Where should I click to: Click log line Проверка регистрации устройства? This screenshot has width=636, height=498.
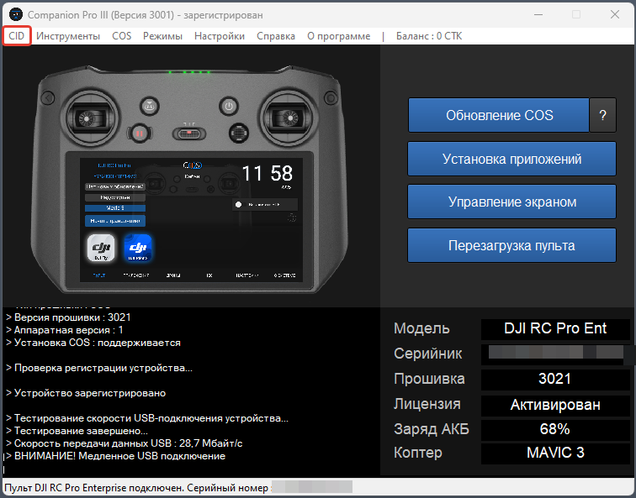(x=99, y=368)
